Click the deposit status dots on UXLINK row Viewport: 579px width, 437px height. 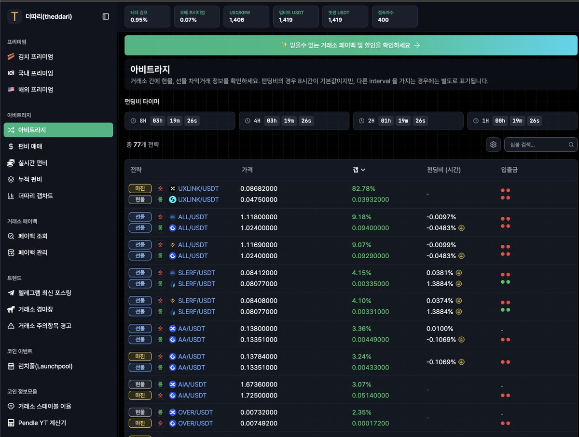point(506,194)
